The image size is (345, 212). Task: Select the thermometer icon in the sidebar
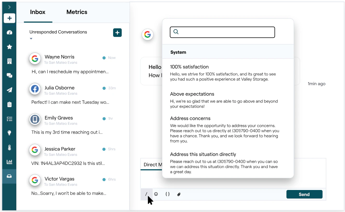[x=9, y=147]
